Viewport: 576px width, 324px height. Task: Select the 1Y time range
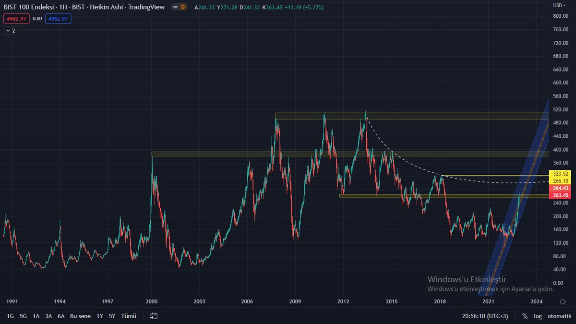pyautogui.click(x=100, y=316)
